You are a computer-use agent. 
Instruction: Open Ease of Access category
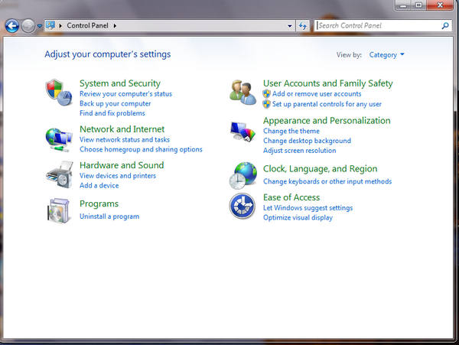(x=291, y=197)
